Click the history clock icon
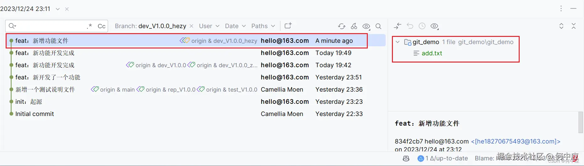 click(x=422, y=26)
